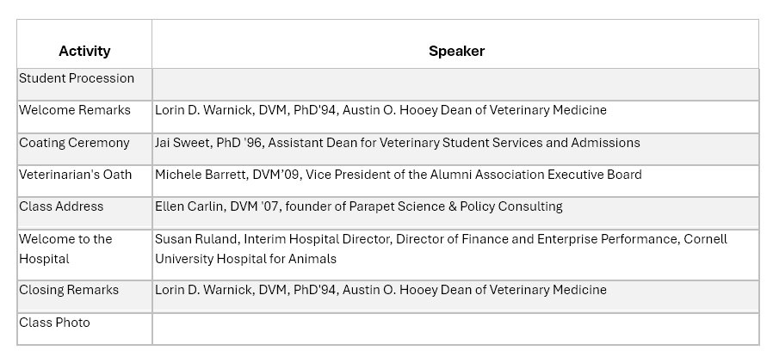The height and width of the screenshot is (363, 773).
Task: Select the Student Procession cell
Action: click(84, 84)
